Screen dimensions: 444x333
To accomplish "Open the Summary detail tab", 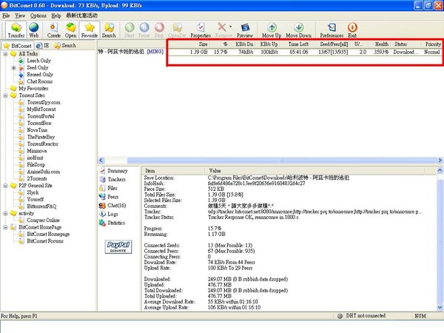I will pos(113,171).
